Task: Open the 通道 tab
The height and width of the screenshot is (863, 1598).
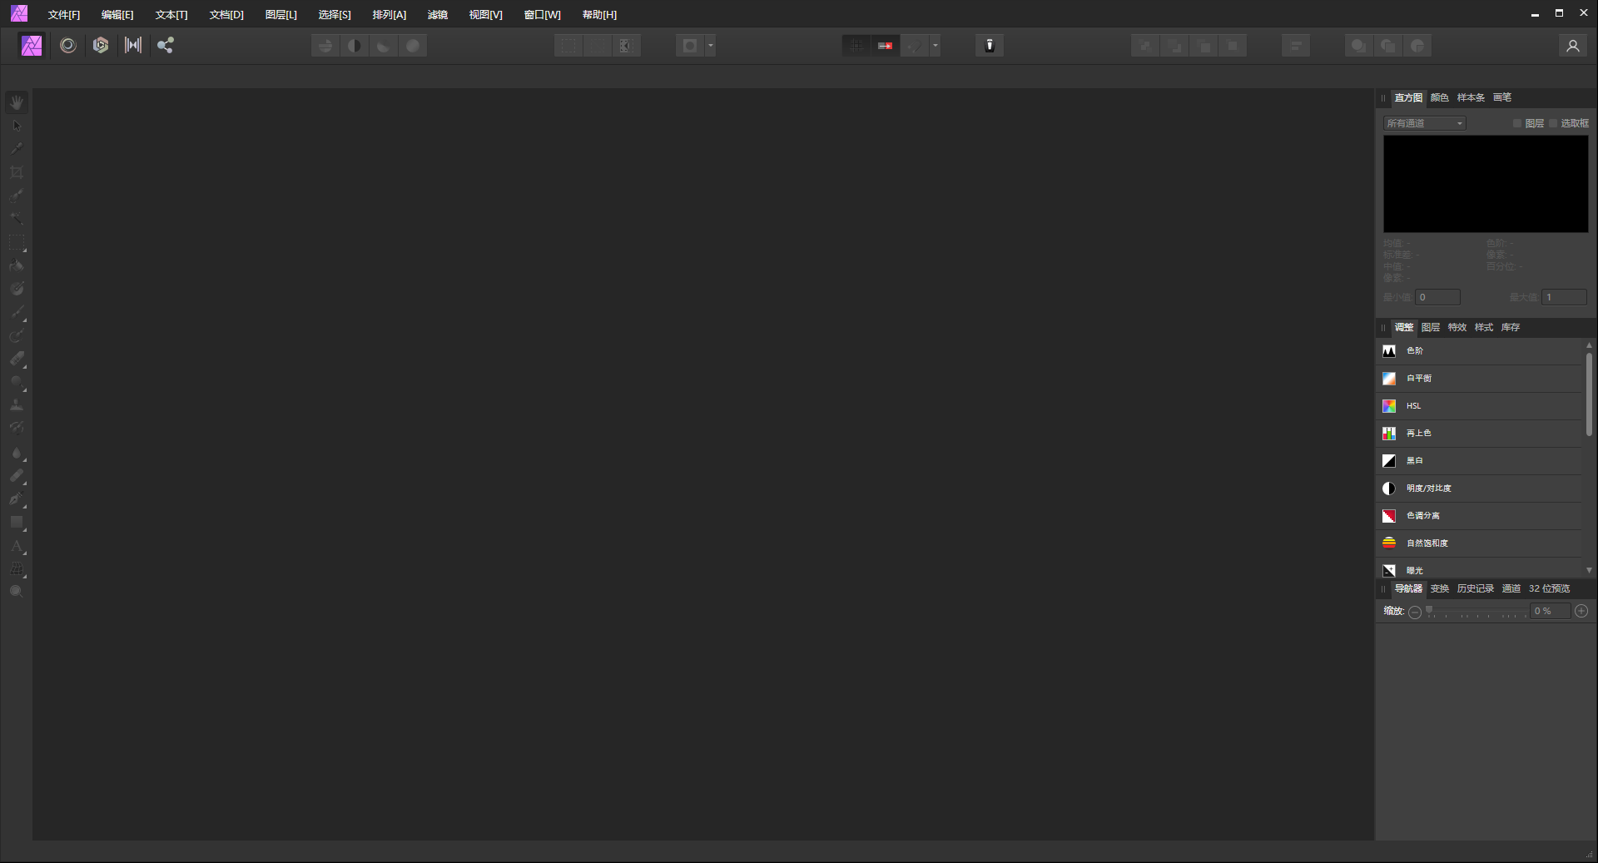Action: tap(1511, 588)
